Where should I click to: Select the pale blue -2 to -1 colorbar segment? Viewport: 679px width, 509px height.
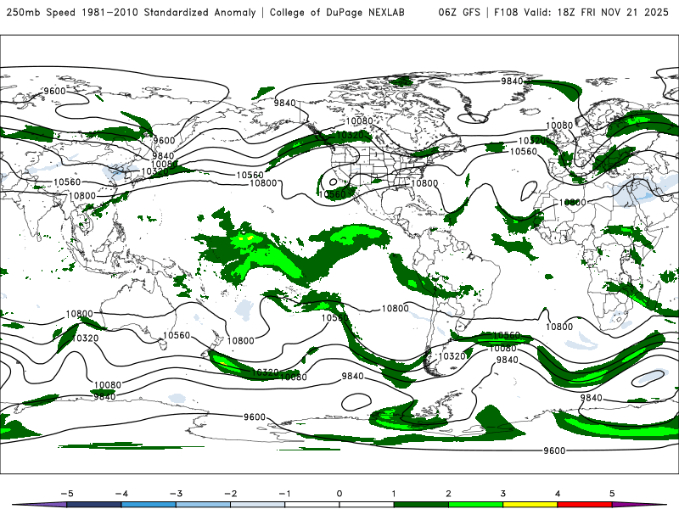click(258, 505)
